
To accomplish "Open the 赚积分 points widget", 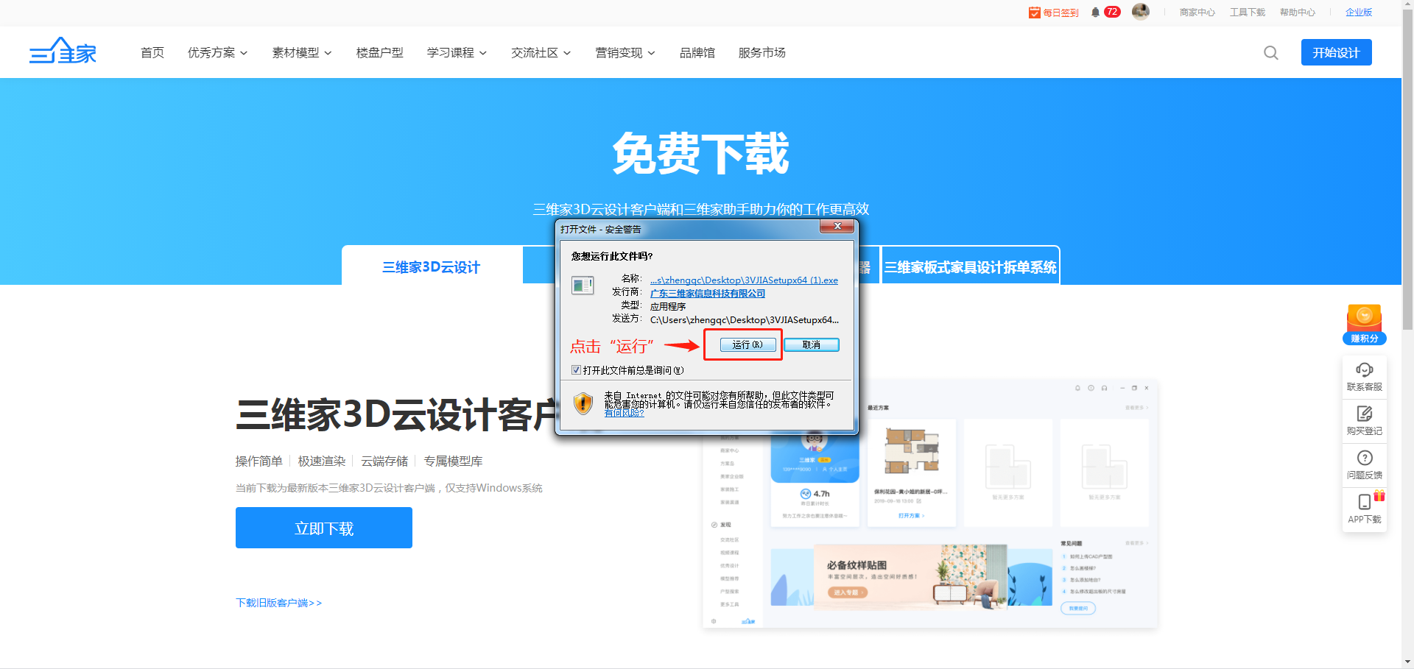I will point(1365,325).
